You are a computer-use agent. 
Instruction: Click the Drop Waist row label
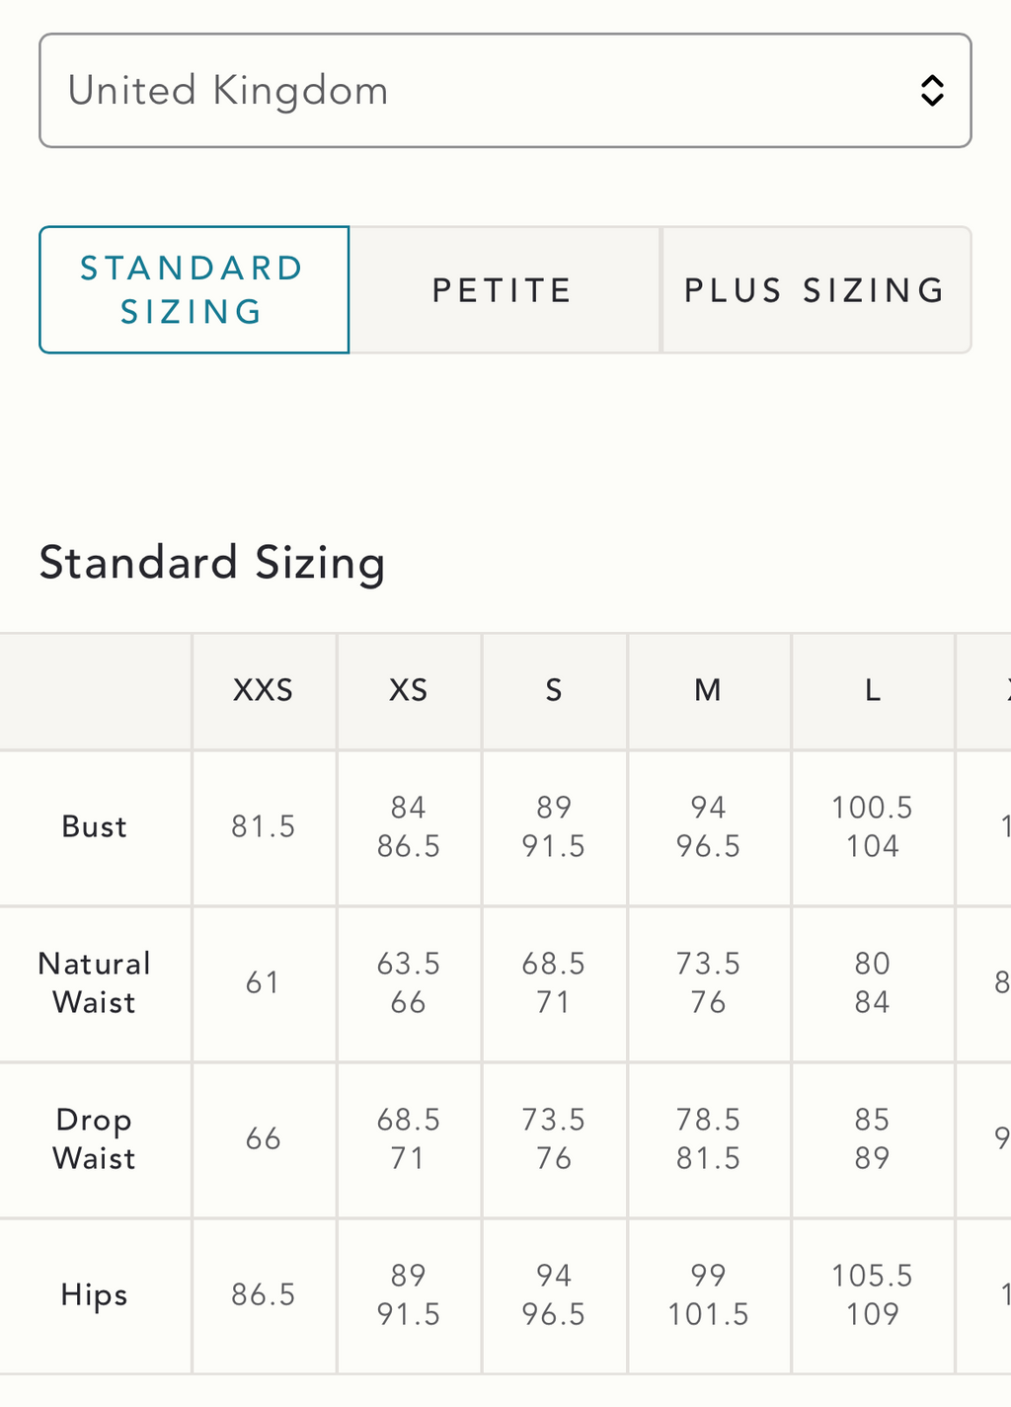click(95, 1139)
